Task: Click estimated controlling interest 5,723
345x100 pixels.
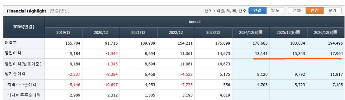Action: click(300, 85)
